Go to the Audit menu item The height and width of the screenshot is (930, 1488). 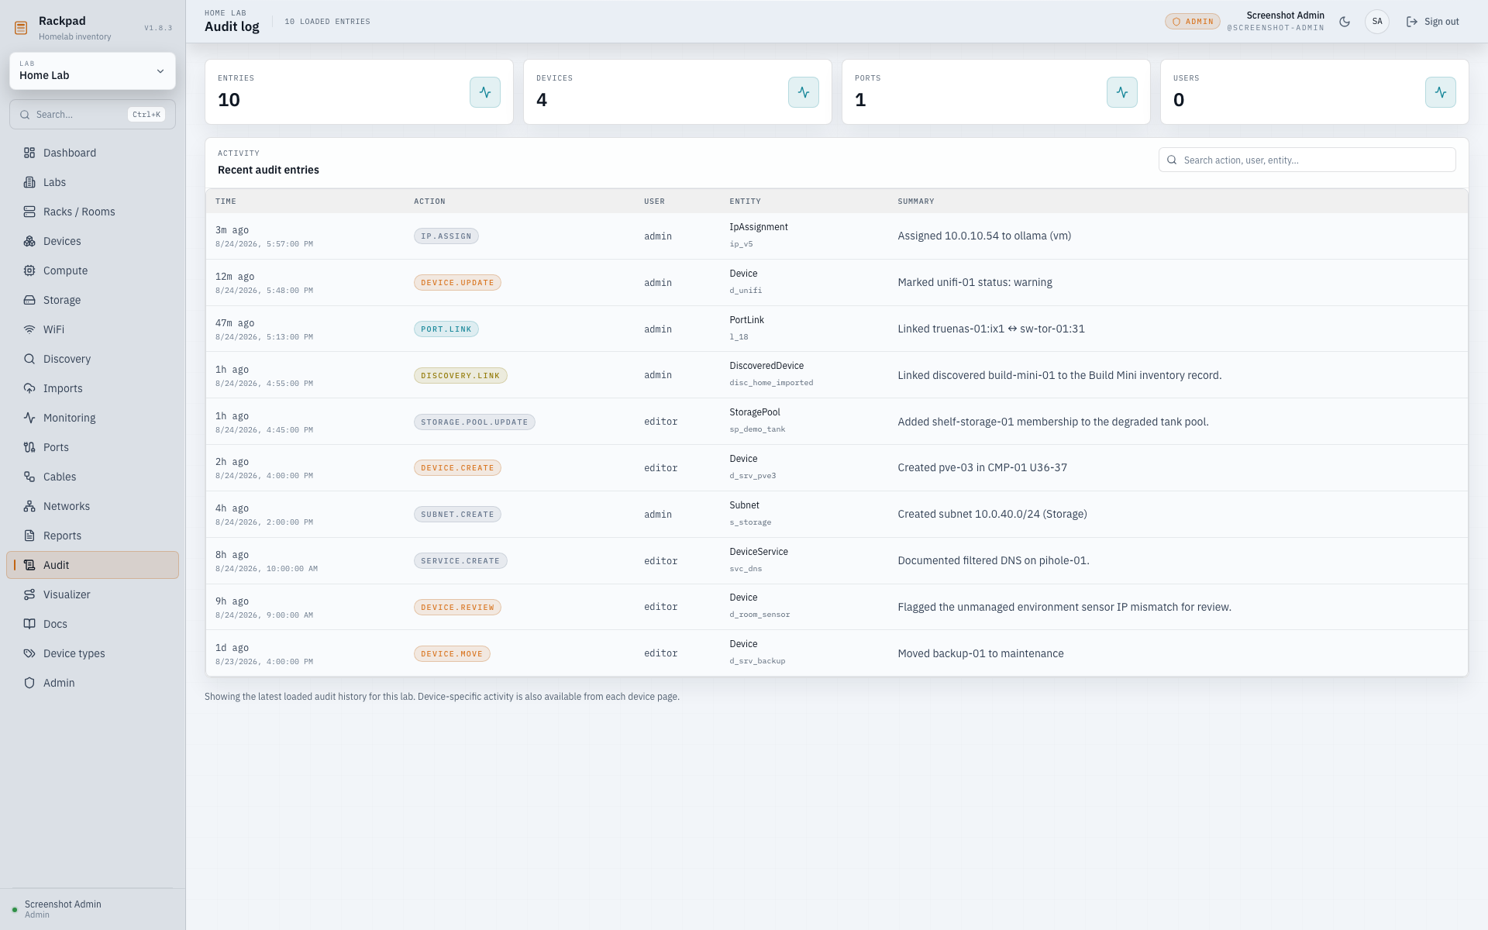pos(92,565)
